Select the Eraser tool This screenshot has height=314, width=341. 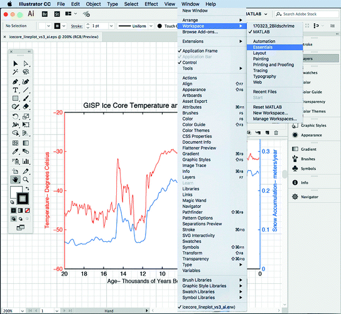click(x=26, y=107)
